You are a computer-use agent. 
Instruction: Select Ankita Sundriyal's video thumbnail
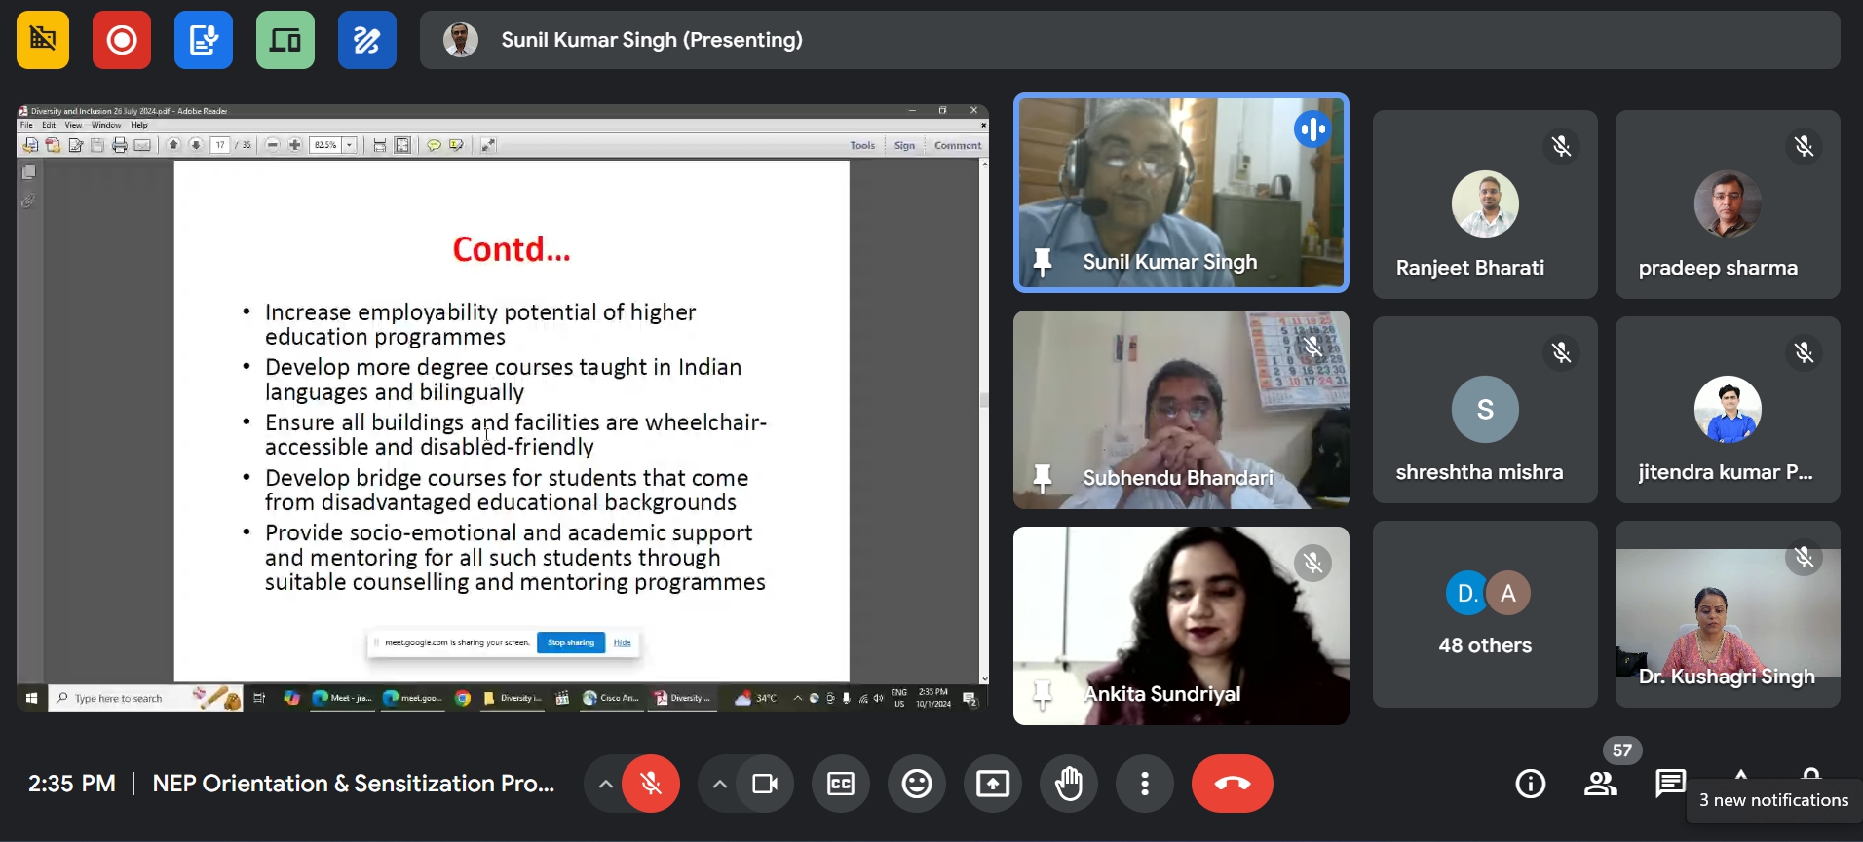[x=1180, y=625]
